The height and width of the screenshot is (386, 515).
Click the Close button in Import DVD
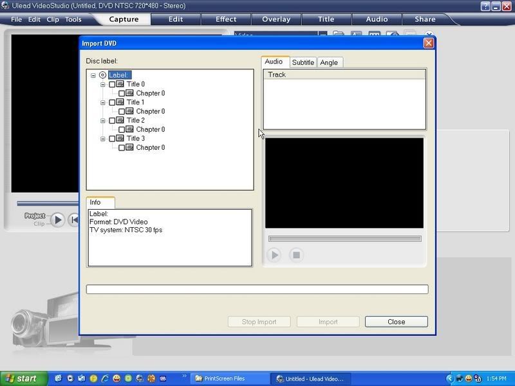click(396, 322)
